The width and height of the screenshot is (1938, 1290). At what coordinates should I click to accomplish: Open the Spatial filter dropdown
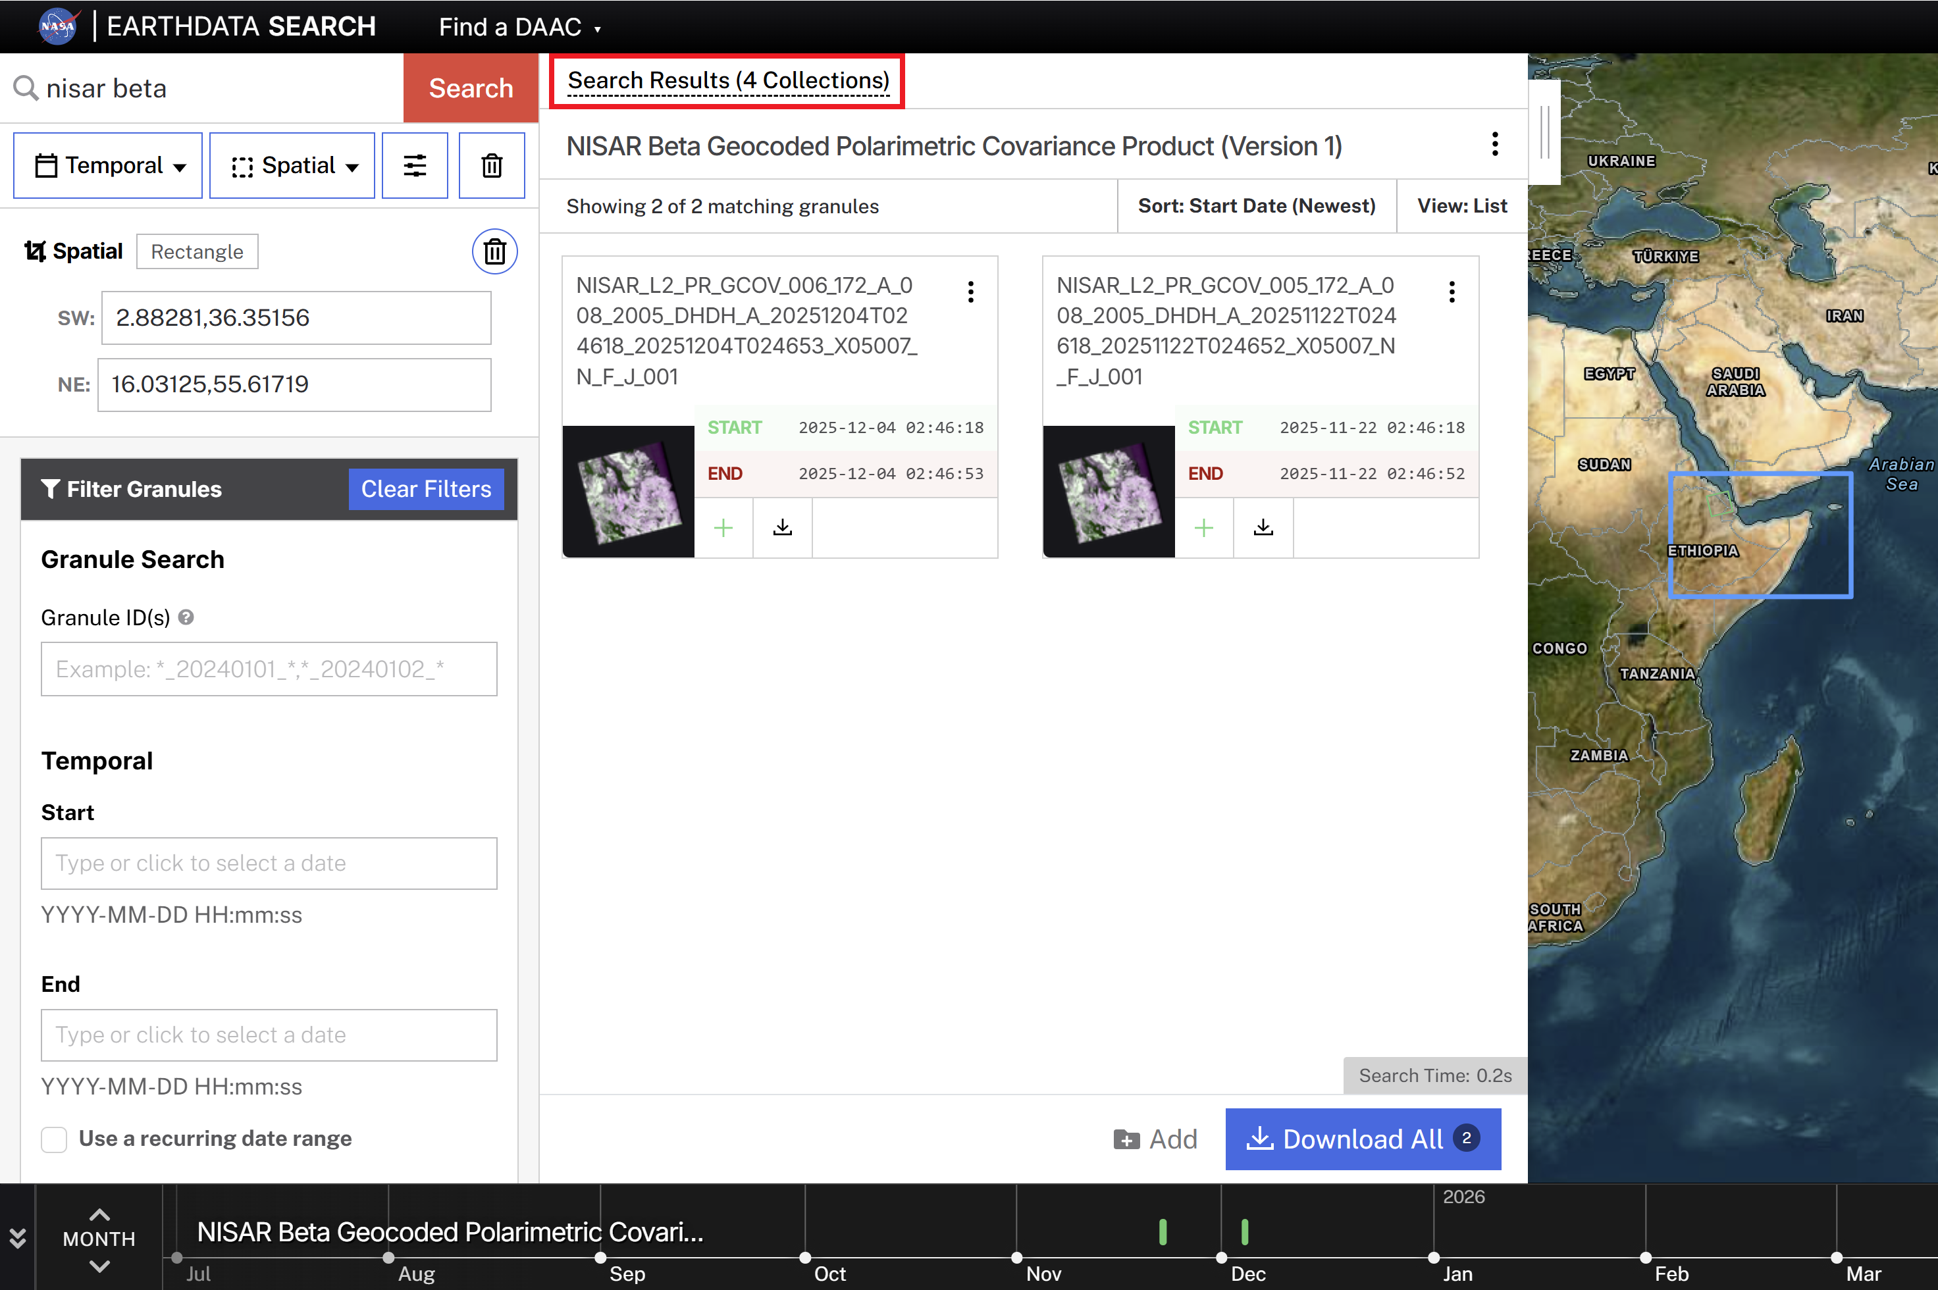point(292,165)
